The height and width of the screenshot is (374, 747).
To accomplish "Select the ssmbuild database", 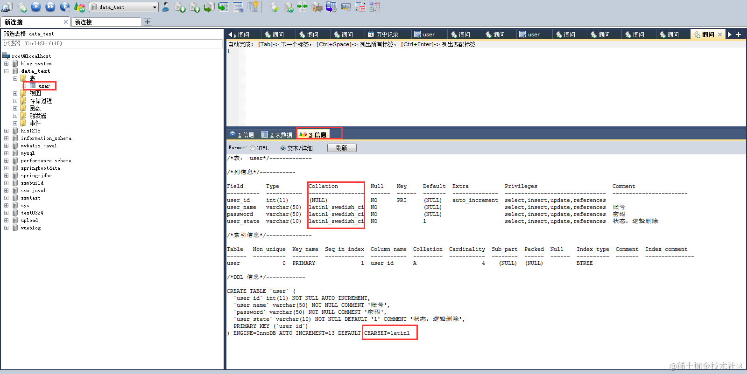I will tap(32, 183).
